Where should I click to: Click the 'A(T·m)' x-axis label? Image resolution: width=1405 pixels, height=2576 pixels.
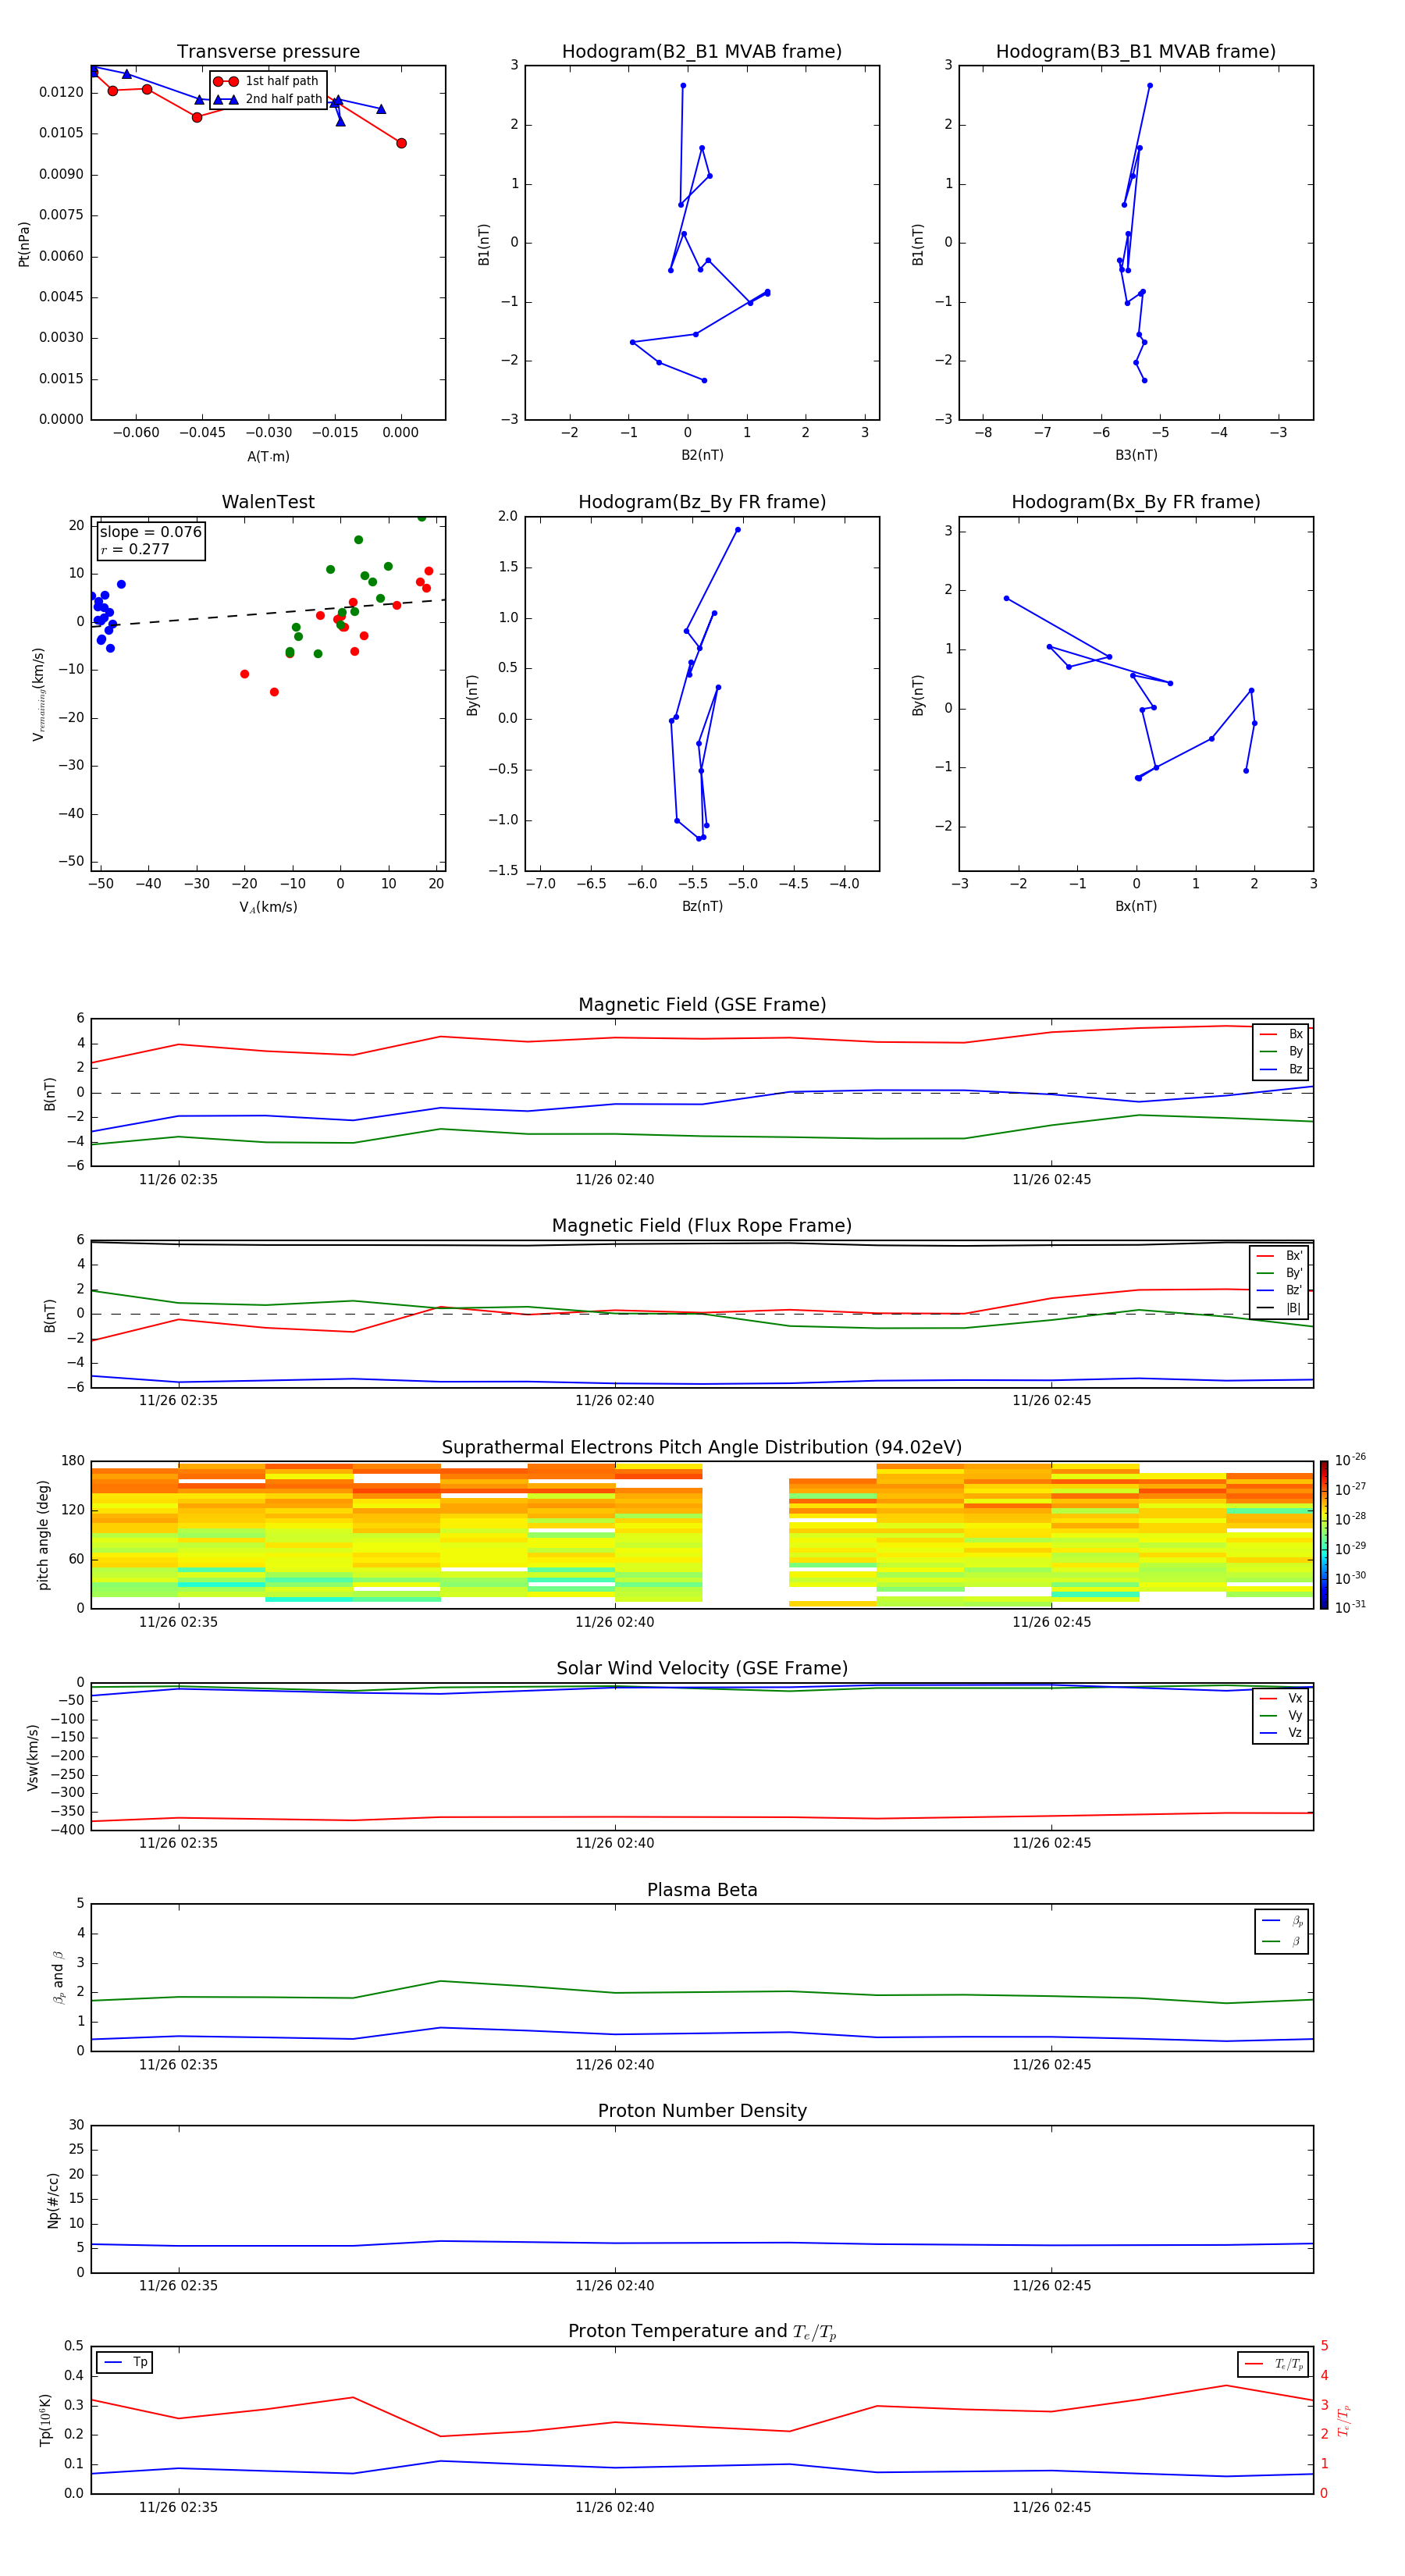click(x=268, y=456)
